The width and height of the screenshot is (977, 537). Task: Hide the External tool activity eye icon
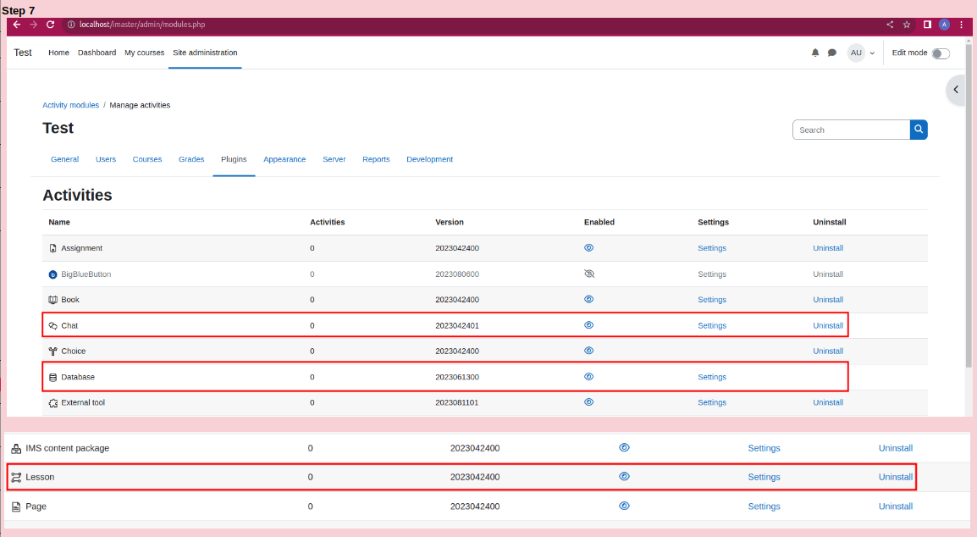tap(588, 402)
